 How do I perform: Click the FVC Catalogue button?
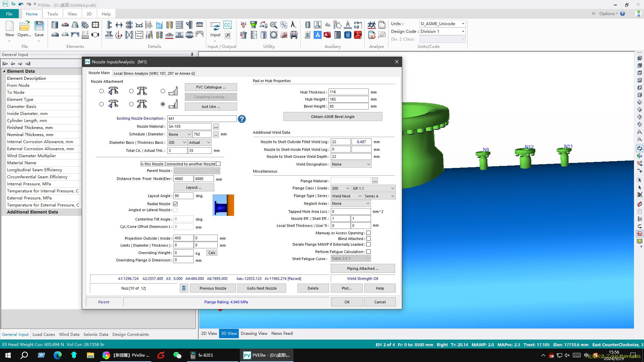click(211, 87)
